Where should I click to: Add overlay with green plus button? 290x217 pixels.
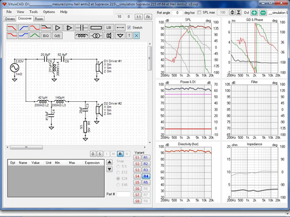[255, 13]
